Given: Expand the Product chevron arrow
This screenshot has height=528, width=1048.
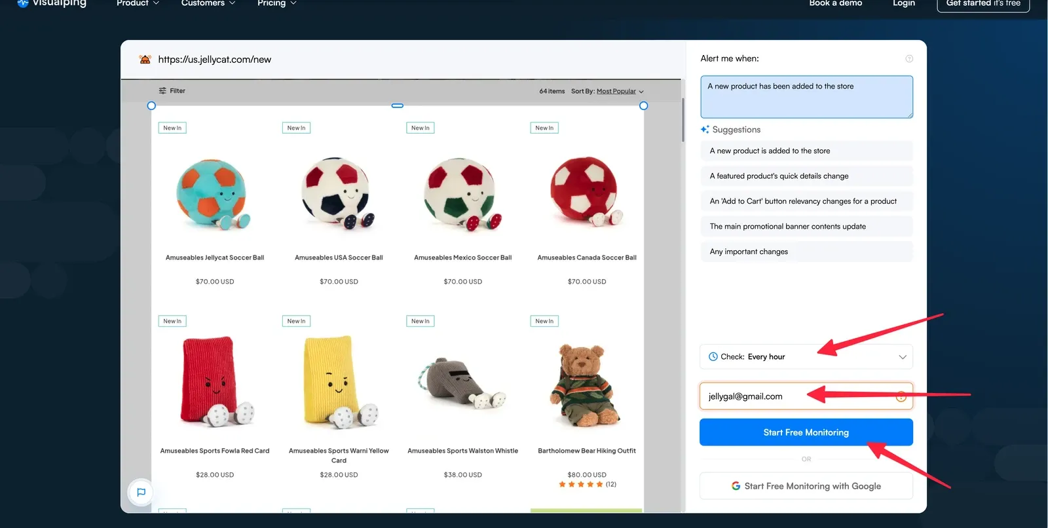Looking at the screenshot, I should [x=156, y=3].
